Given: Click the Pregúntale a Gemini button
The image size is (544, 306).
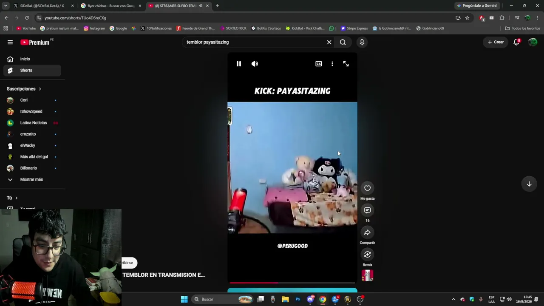Looking at the screenshot, I should (476, 6).
